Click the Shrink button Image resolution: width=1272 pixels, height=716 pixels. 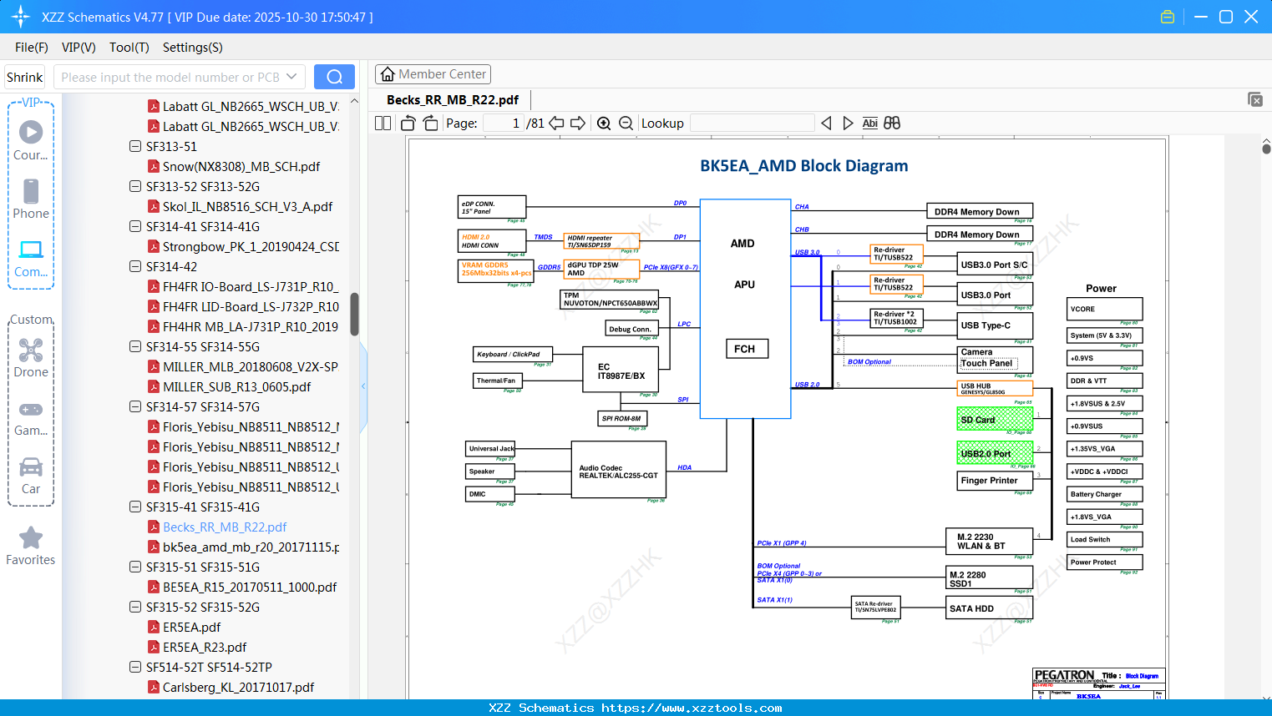(x=25, y=77)
